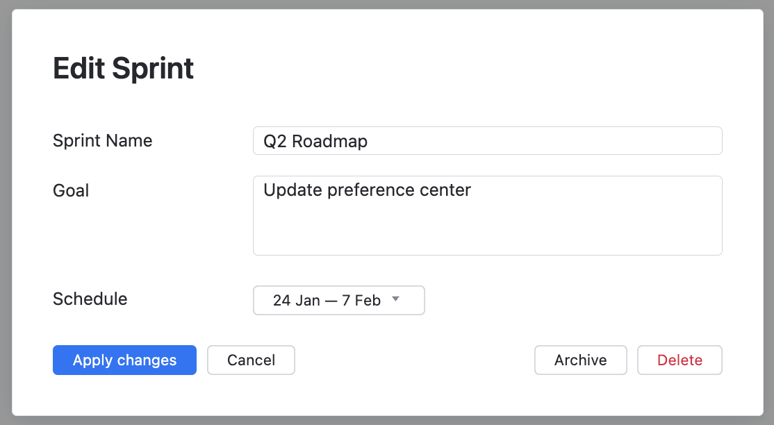Click the Schedule label
Image resolution: width=774 pixels, height=425 pixels.
[x=90, y=299]
